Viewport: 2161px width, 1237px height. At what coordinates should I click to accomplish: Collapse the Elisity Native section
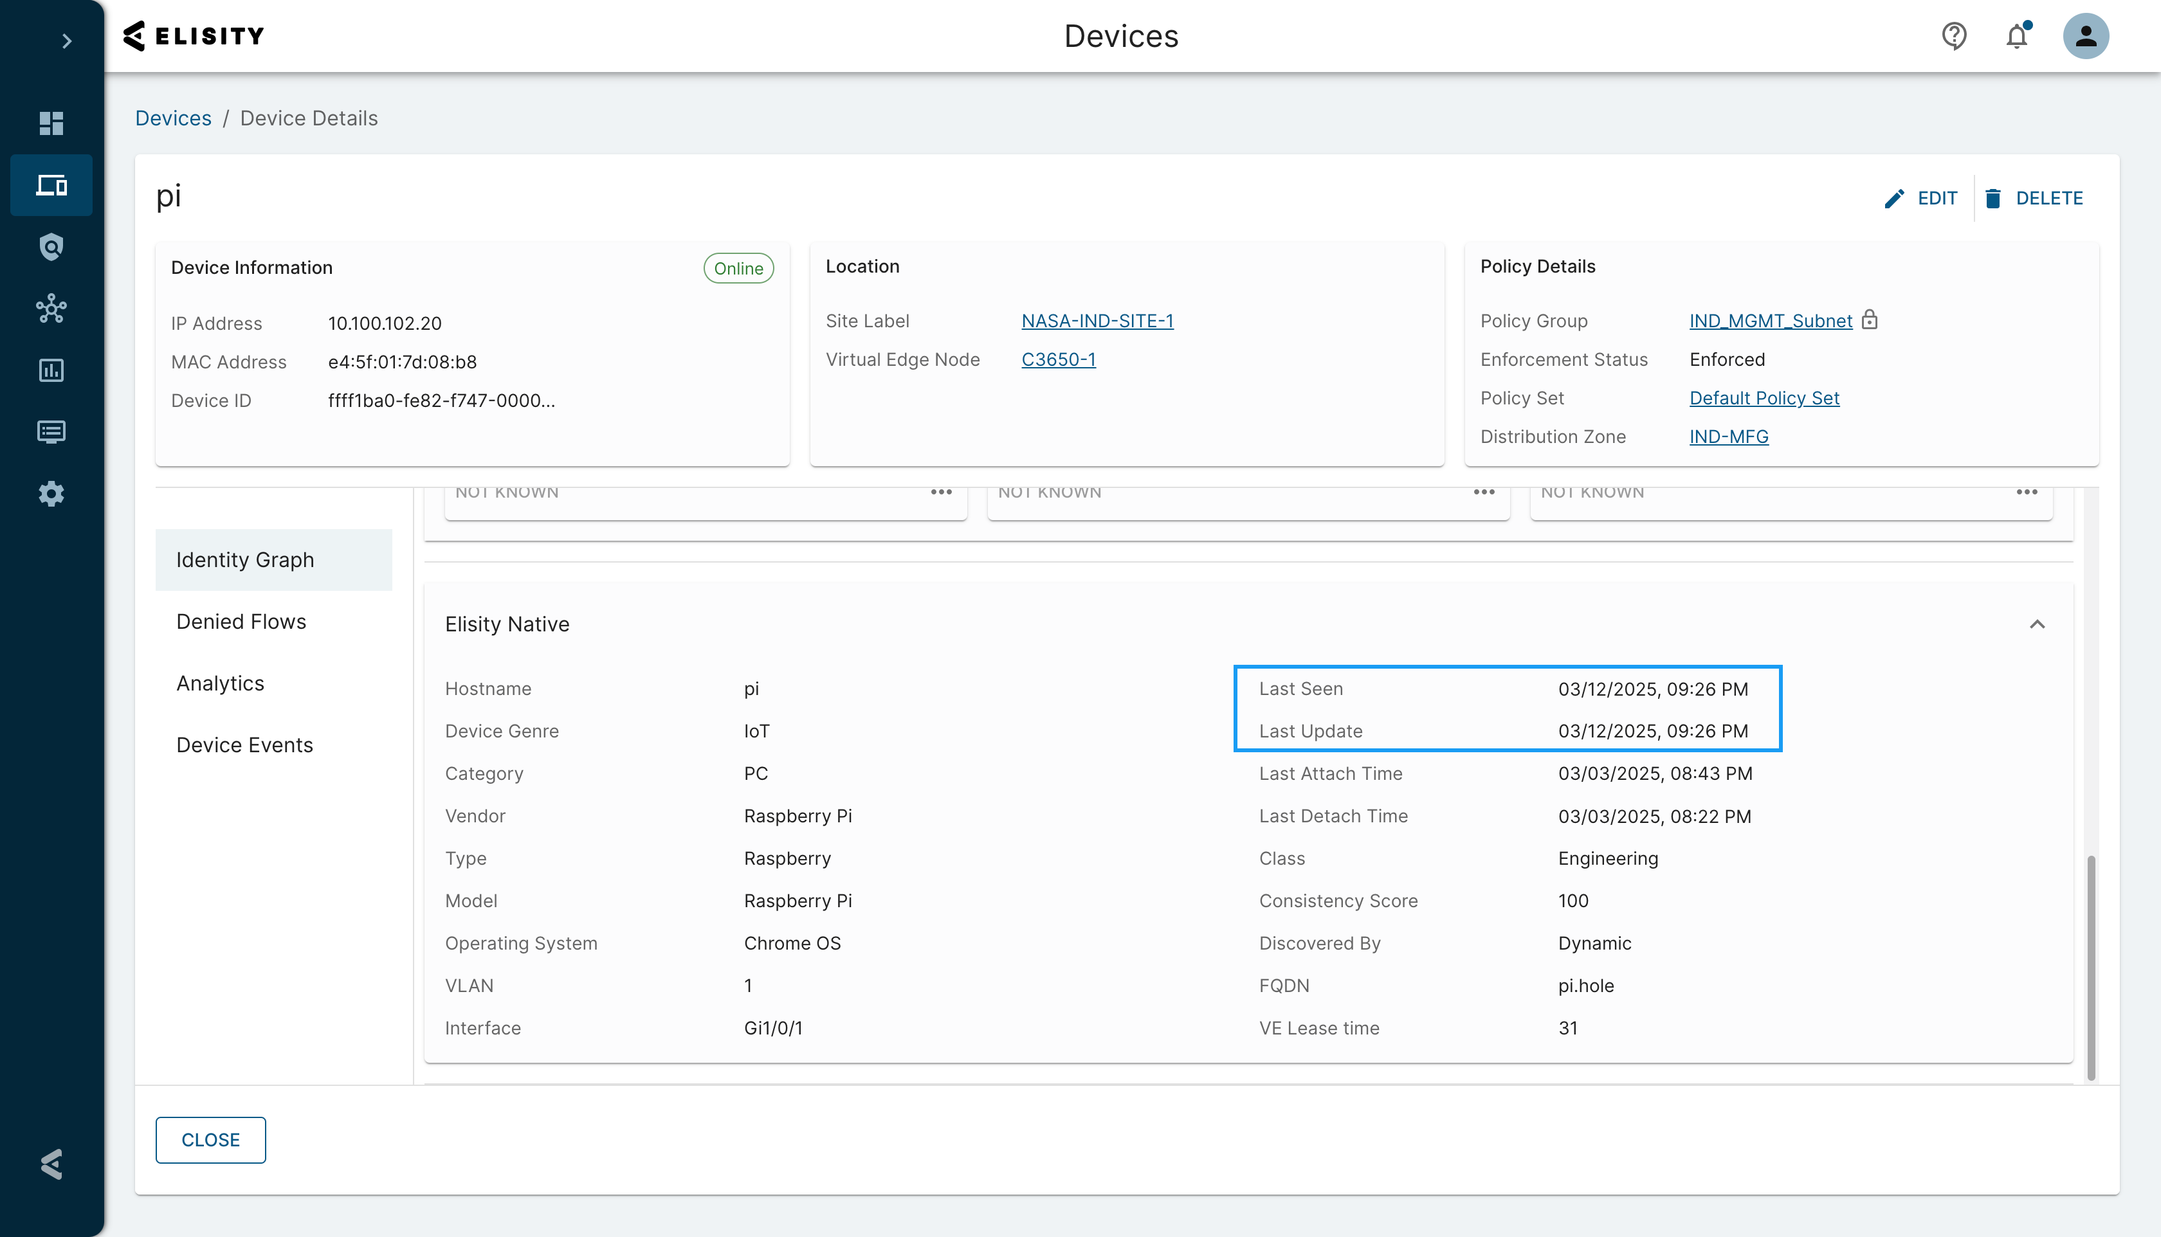(2036, 624)
